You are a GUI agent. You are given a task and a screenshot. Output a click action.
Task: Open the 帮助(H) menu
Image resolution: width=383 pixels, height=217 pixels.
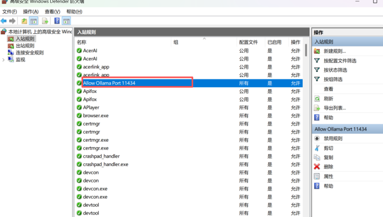tap(74, 12)
